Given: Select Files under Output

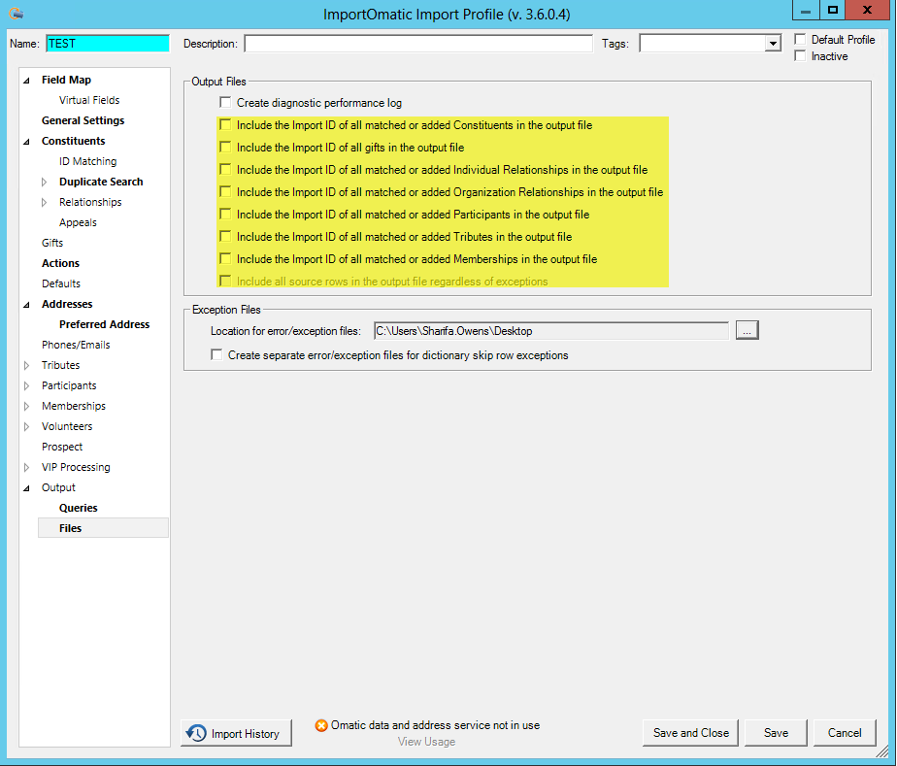Looking at the screenshot, I should point(70,528).
